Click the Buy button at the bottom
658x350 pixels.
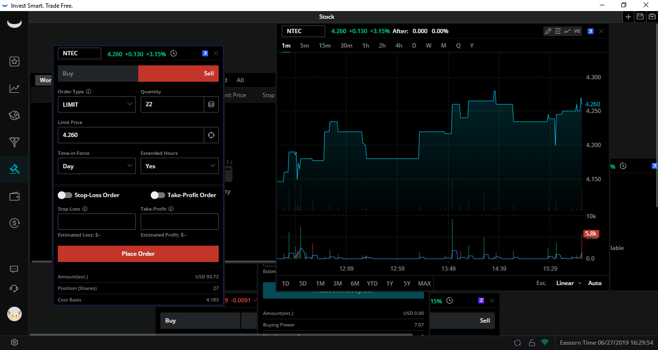click(x=200, y=320)
